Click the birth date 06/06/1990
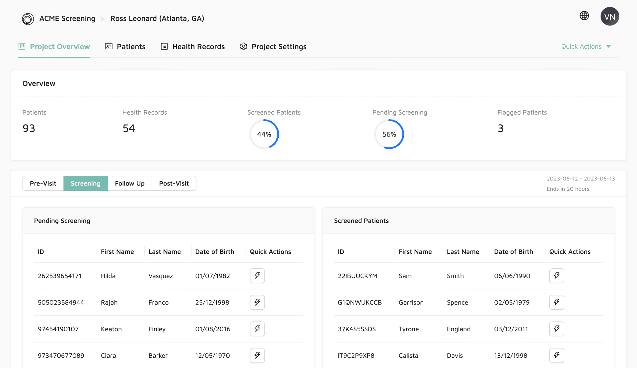The height and width of the screenshot is (368, 637). 512,276
